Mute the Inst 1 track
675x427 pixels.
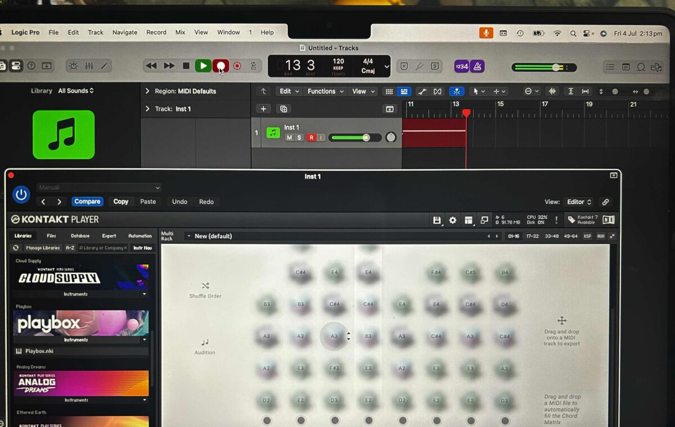coord(289,138)
